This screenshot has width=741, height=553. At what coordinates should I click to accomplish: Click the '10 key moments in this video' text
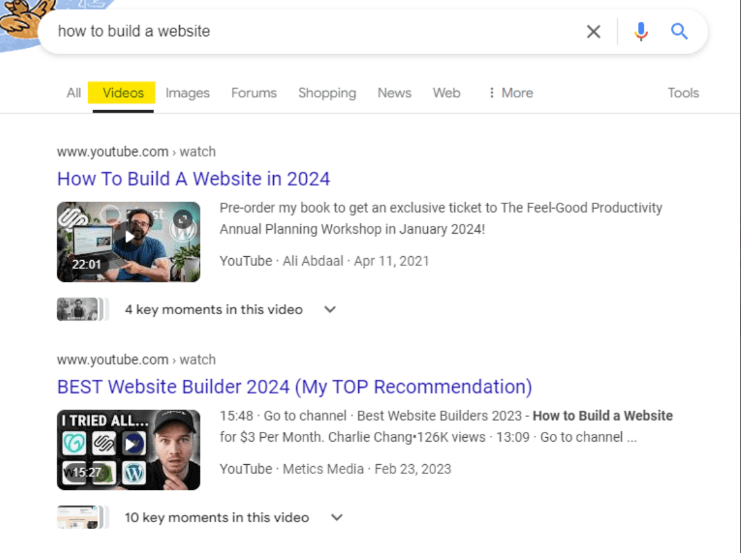[217, 518]
